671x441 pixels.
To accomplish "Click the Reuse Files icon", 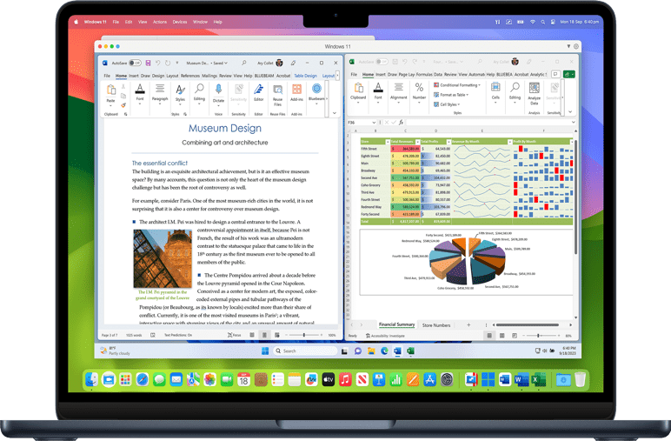I will coord(278,90).
